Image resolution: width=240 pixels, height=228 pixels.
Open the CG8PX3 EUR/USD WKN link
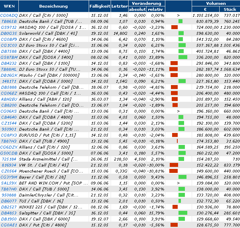tap(9, 135)
